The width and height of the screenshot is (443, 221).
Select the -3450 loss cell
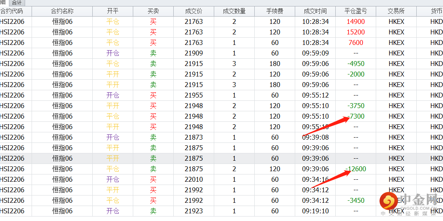coord(356,201)
